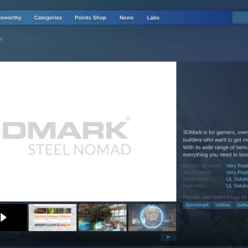Open the Points Shop tab

[x=90, y=18]
